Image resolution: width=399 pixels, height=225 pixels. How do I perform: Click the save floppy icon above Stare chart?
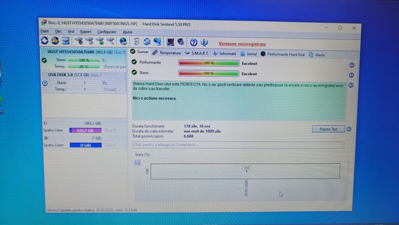click(137, 163)
